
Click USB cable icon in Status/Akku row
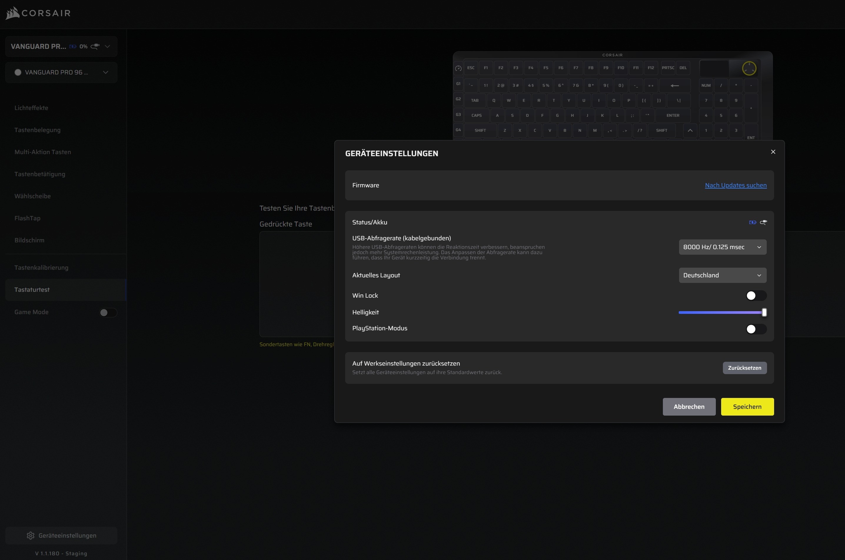[x=763, y=222]
